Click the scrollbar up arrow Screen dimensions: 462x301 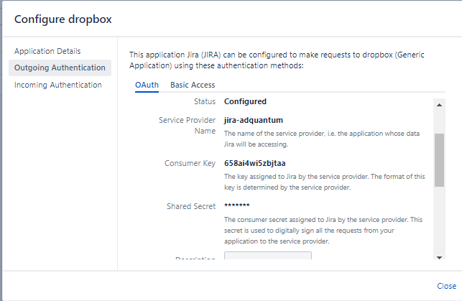tap(438, 103)
